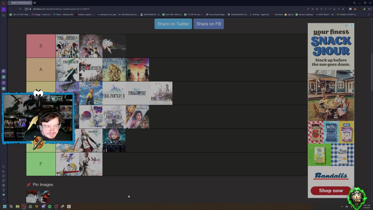373x210 pixels.
Task: Select Final Fantasy XII cover in A tier
Action: (x=114, y=69)
